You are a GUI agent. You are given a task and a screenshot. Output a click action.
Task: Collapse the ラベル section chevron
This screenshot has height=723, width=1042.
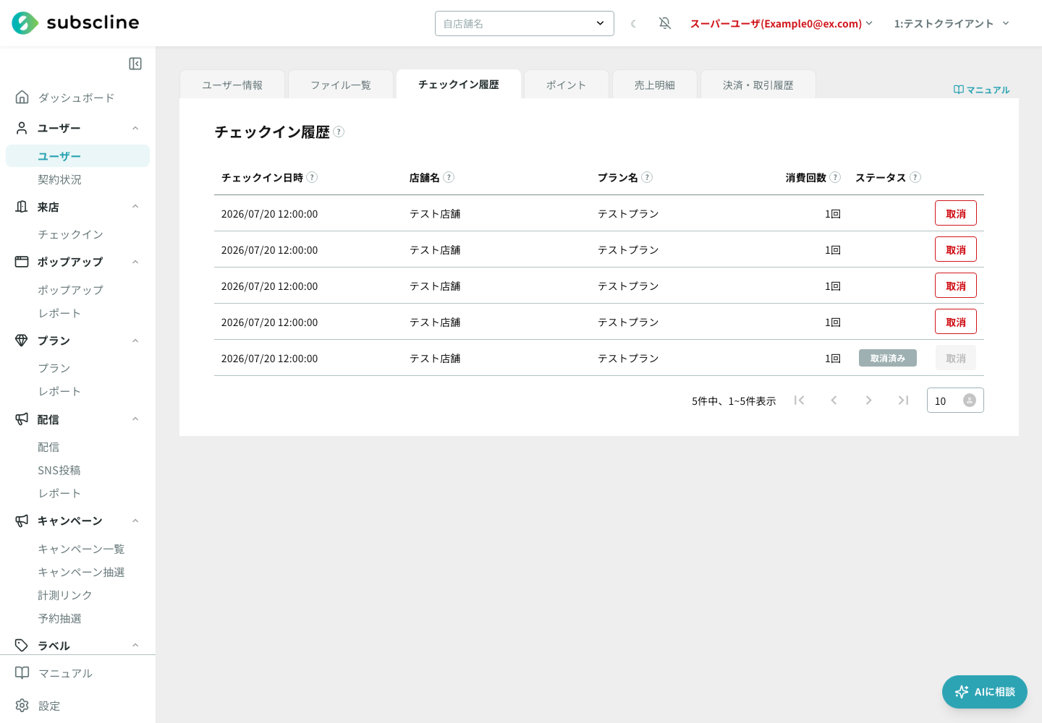tap(135, 646)
